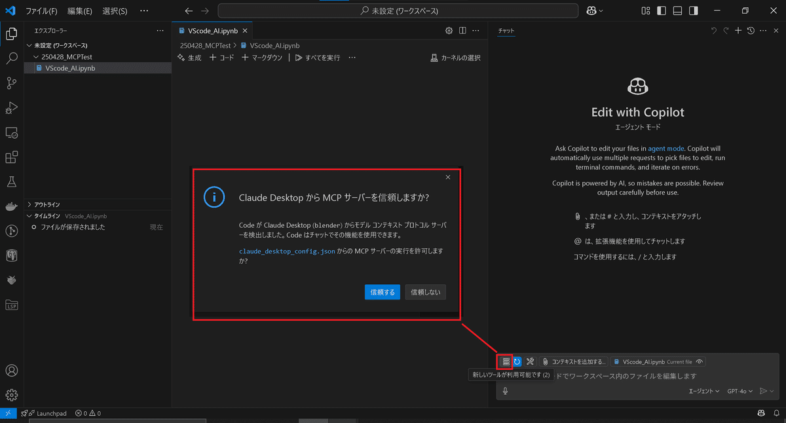Open the Extensions view

tap(10, 157)
